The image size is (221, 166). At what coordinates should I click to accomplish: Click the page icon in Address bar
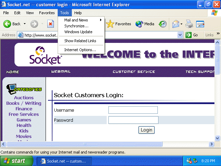(x=20, y=35)
